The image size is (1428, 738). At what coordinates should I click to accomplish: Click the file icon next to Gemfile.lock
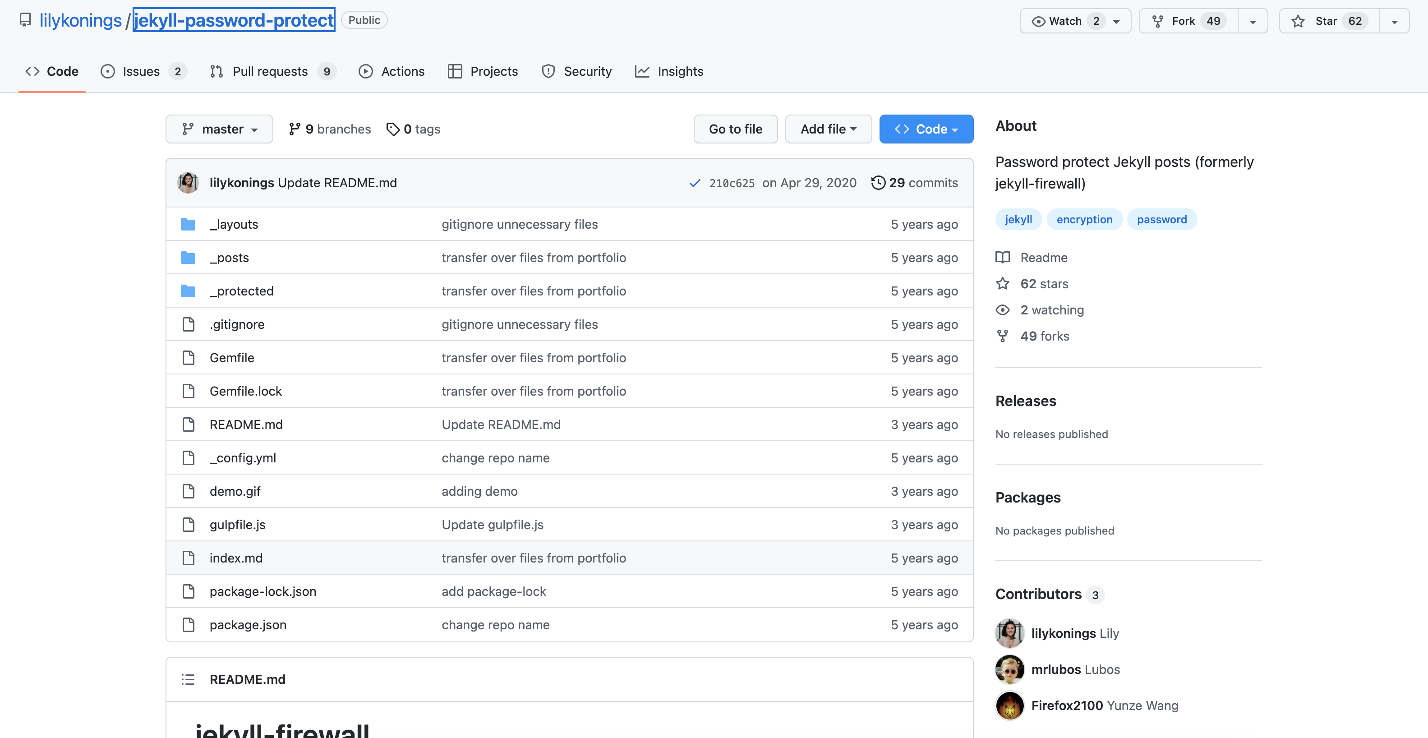[x=189, y=391]
